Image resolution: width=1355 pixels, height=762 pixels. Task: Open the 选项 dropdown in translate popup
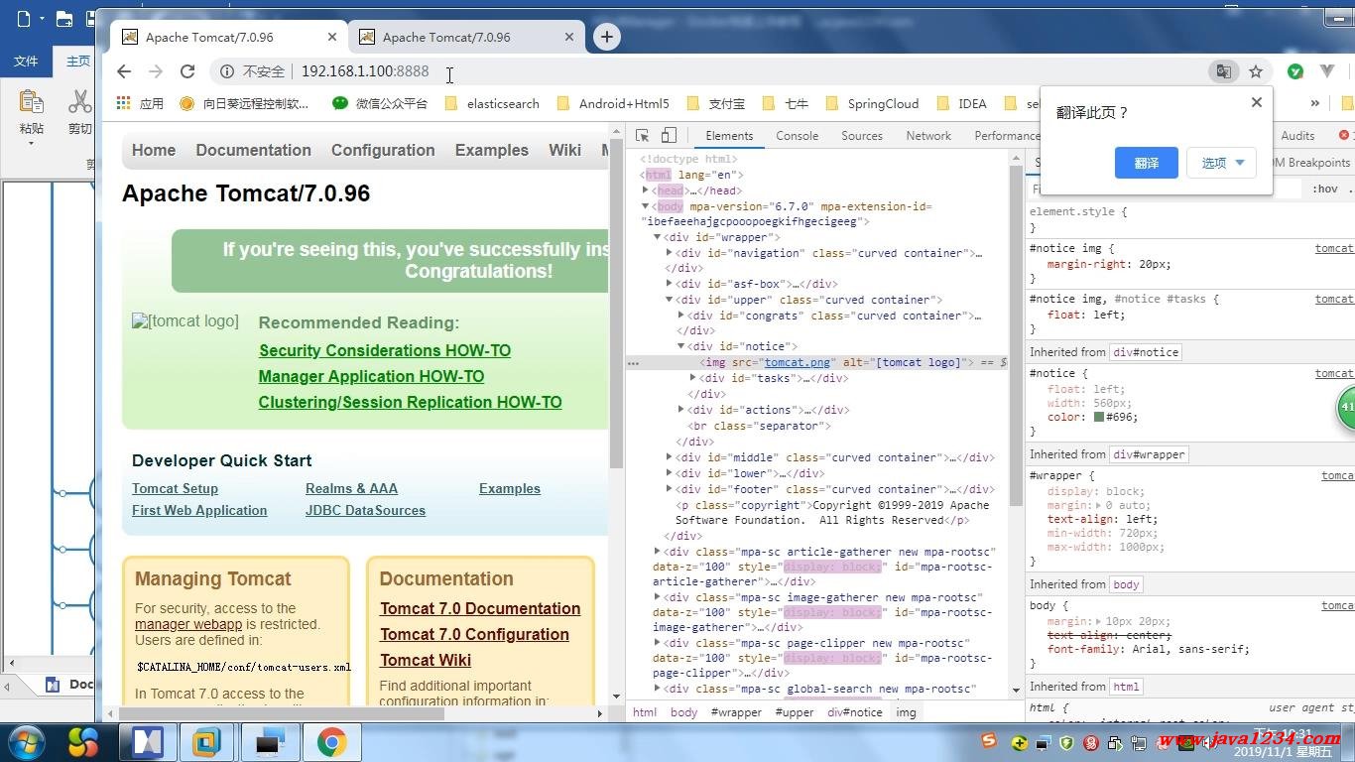[x=1222, y=163]
